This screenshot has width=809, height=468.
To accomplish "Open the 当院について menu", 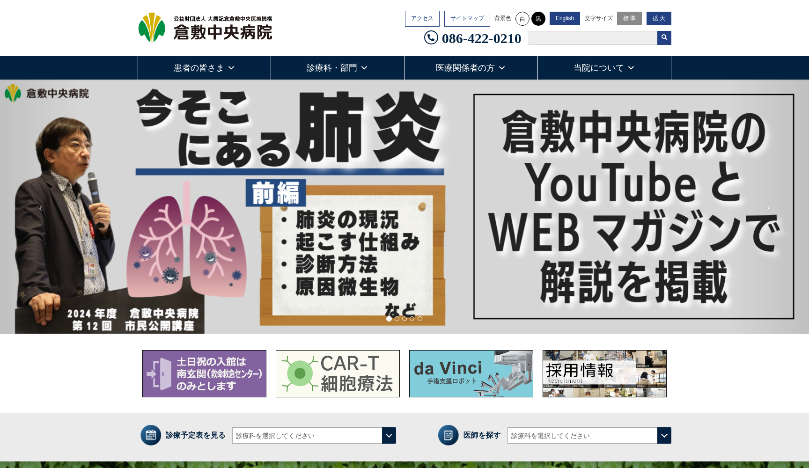I will (x=603, y=68).
